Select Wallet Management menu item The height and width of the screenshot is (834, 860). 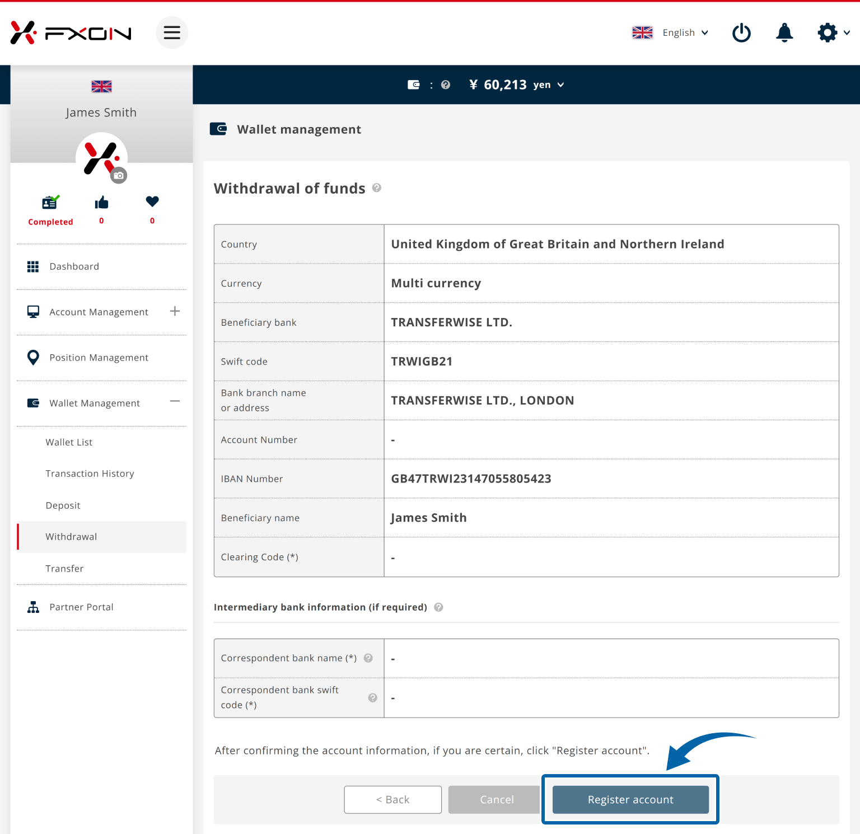pyautogui.click(x=95, y=403)
